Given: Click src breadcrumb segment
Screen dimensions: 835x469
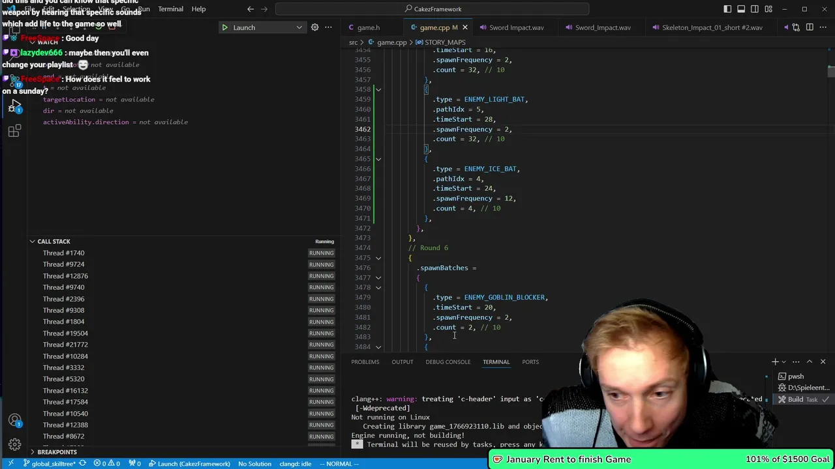Looking at the screenshot, I should pos(353,42).
